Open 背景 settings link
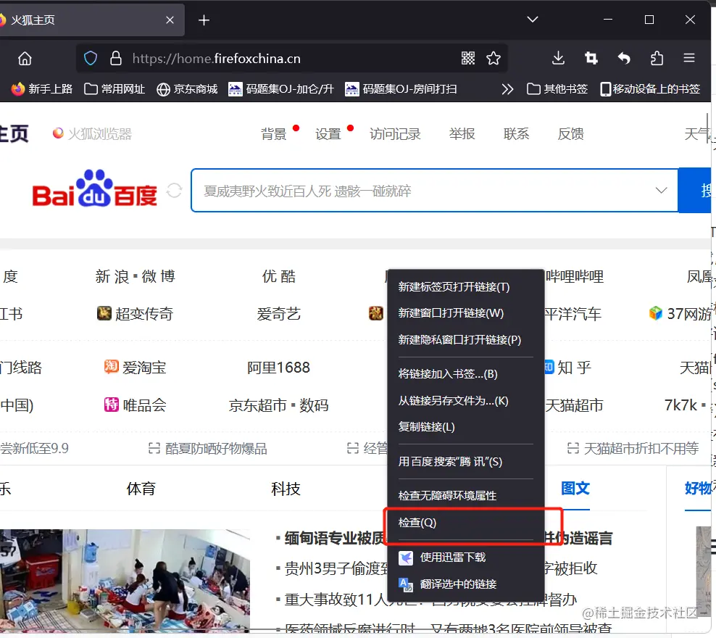The image size is (716, 638). 273,134
